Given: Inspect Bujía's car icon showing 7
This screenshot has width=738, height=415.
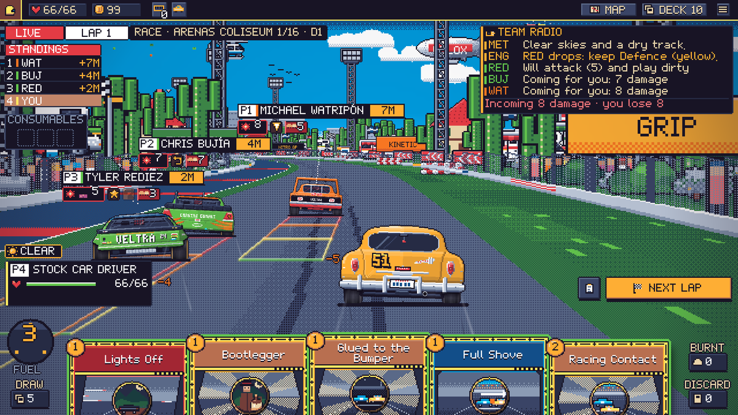Looking at the screenshot, I should tap(197, 160).
